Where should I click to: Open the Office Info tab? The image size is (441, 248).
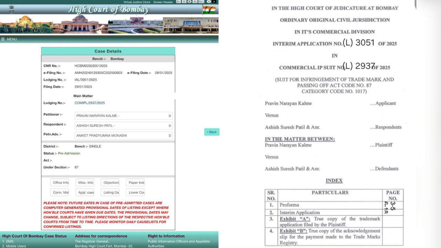(60, 183)
